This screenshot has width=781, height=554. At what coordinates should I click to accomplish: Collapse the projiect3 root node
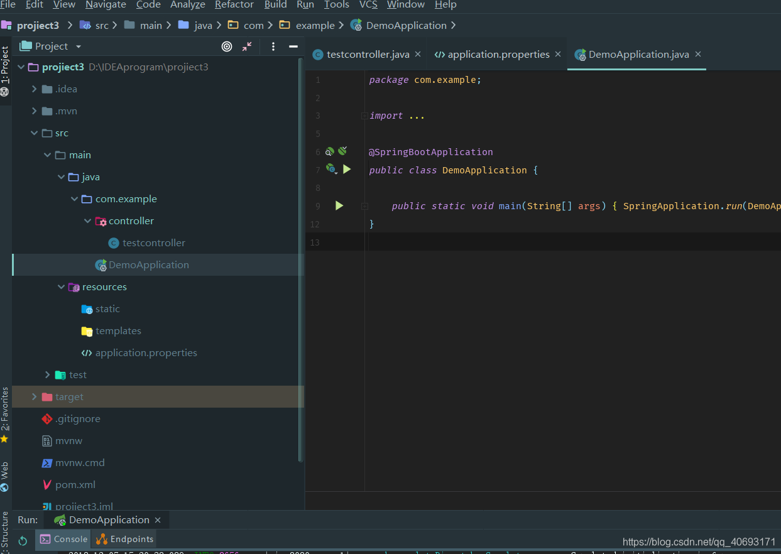[21, 67]
